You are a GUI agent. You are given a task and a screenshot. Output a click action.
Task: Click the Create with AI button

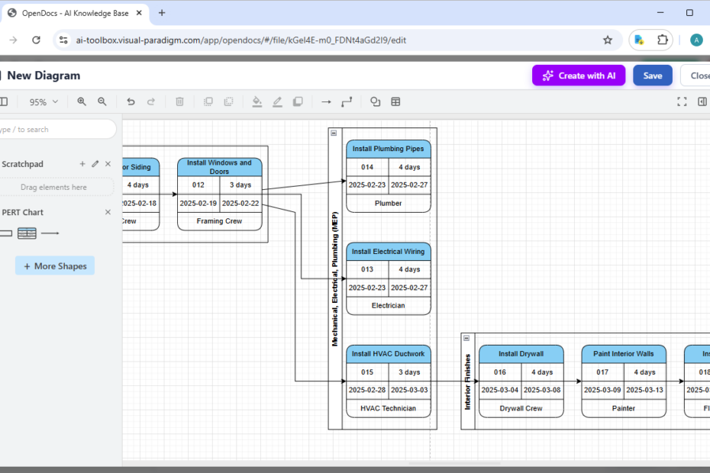coord(579,76)
